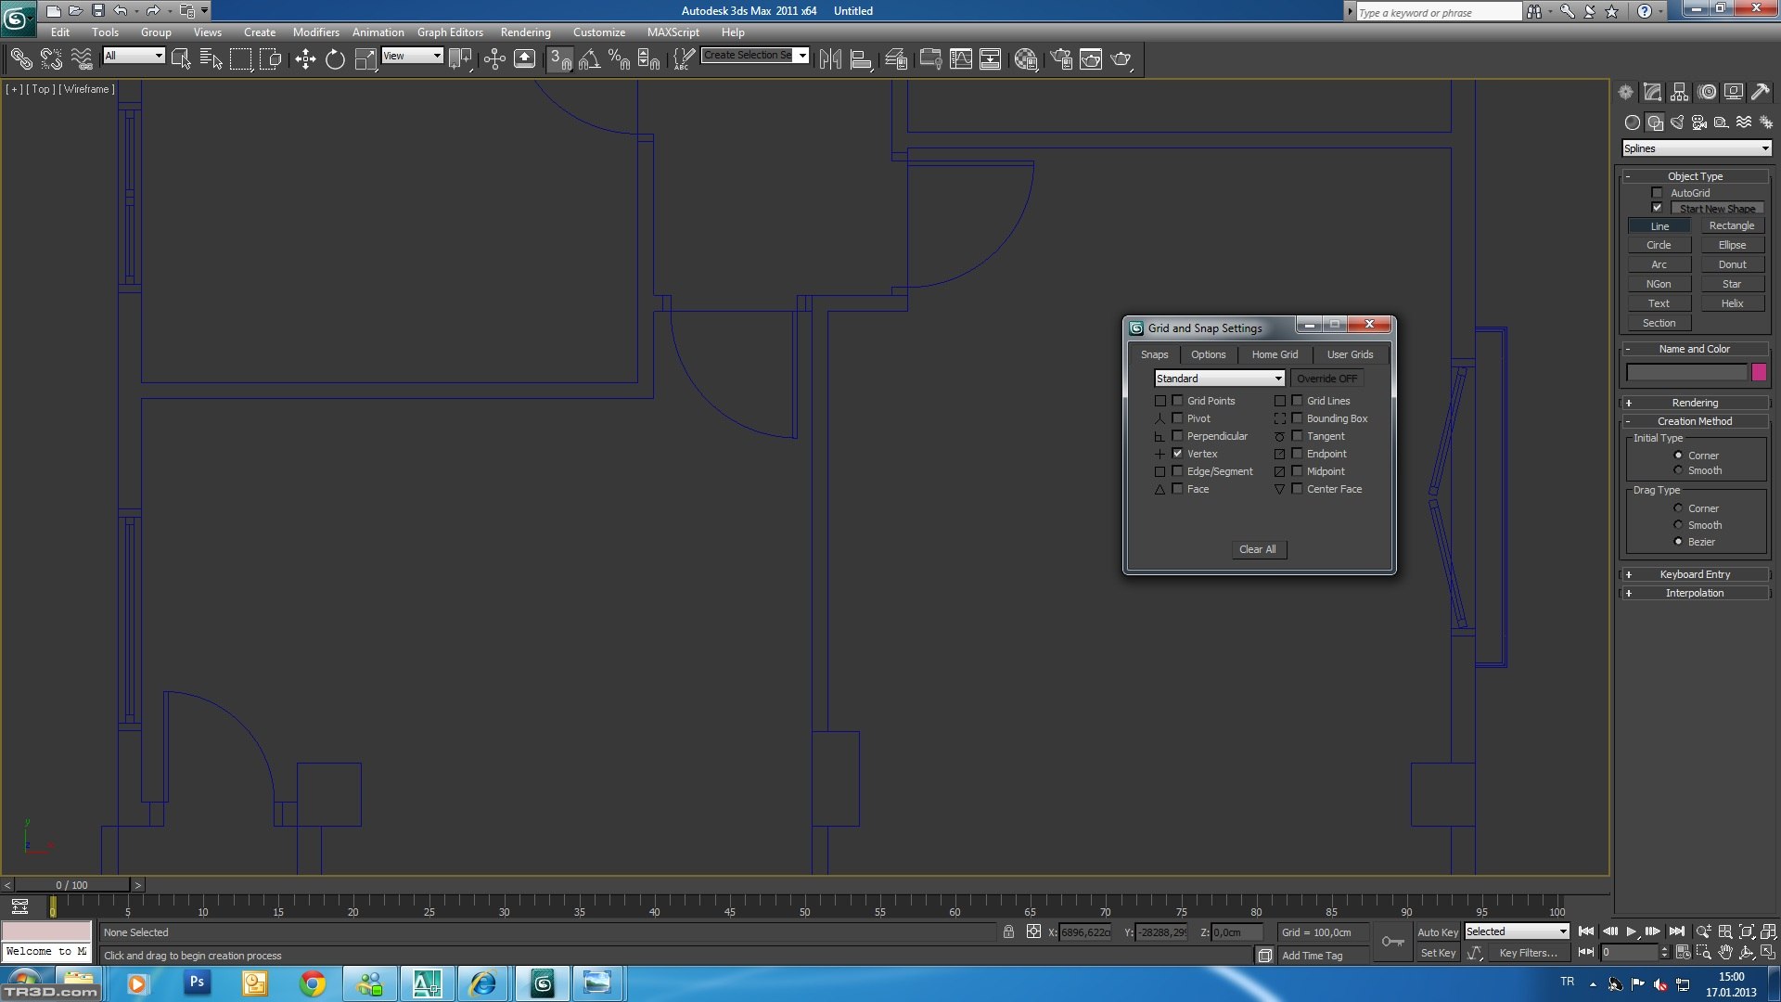Image resolution: width=1781 pixels, height=1002 pixels.
Task: Choose the Rectangle shape button
Action: click(1731, 225)
